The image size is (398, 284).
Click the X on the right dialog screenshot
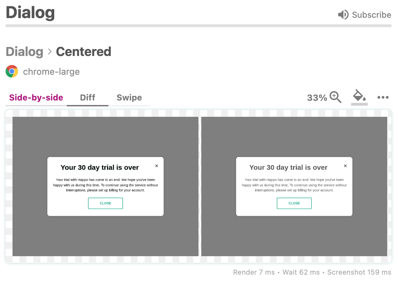(345, 166)
